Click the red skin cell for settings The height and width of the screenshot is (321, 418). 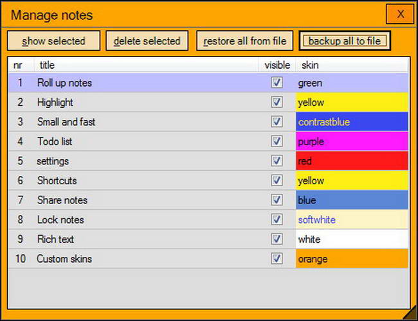click(351, 161)
